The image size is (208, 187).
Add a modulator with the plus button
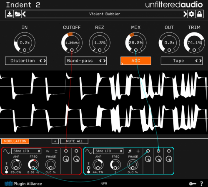click(55, 141)
